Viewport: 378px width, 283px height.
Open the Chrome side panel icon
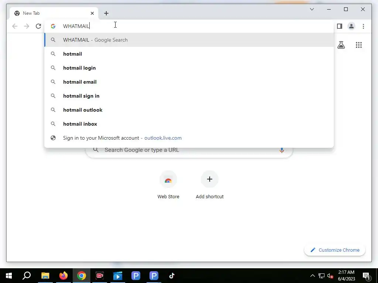pyautogui.click(x=340, y=26)
